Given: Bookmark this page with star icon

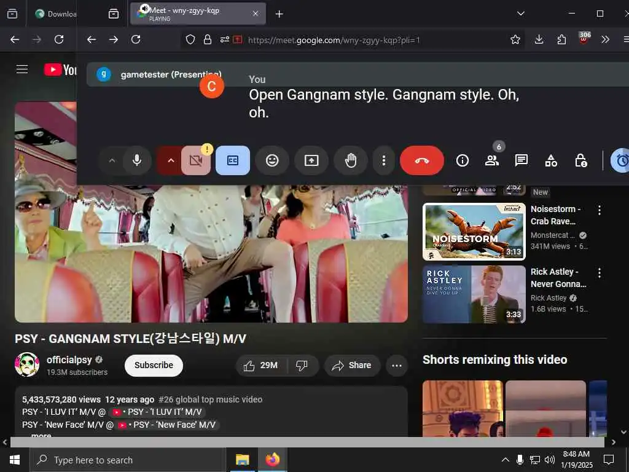Looking at the screenshot, I should click(x=515, y=39).
